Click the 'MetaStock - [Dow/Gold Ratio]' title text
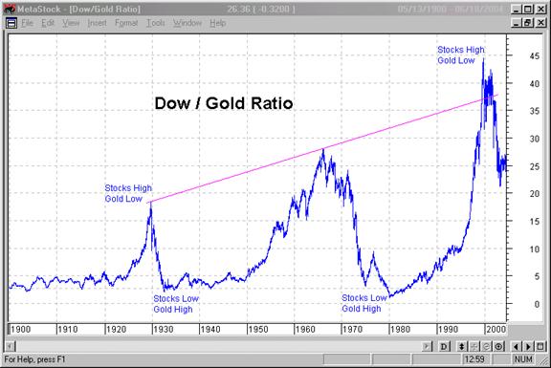The image size is (551, 368). pyautogui.click(x=78, y=10)
